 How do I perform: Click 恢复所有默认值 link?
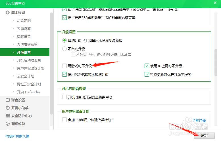[x=17, y=136]
